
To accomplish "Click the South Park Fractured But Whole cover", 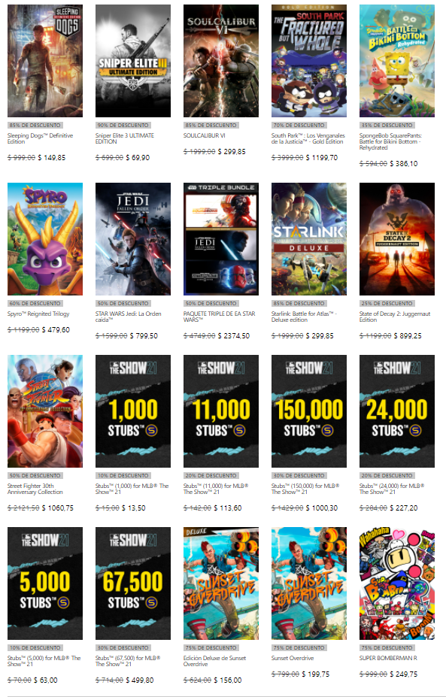I will click(309, 61).
